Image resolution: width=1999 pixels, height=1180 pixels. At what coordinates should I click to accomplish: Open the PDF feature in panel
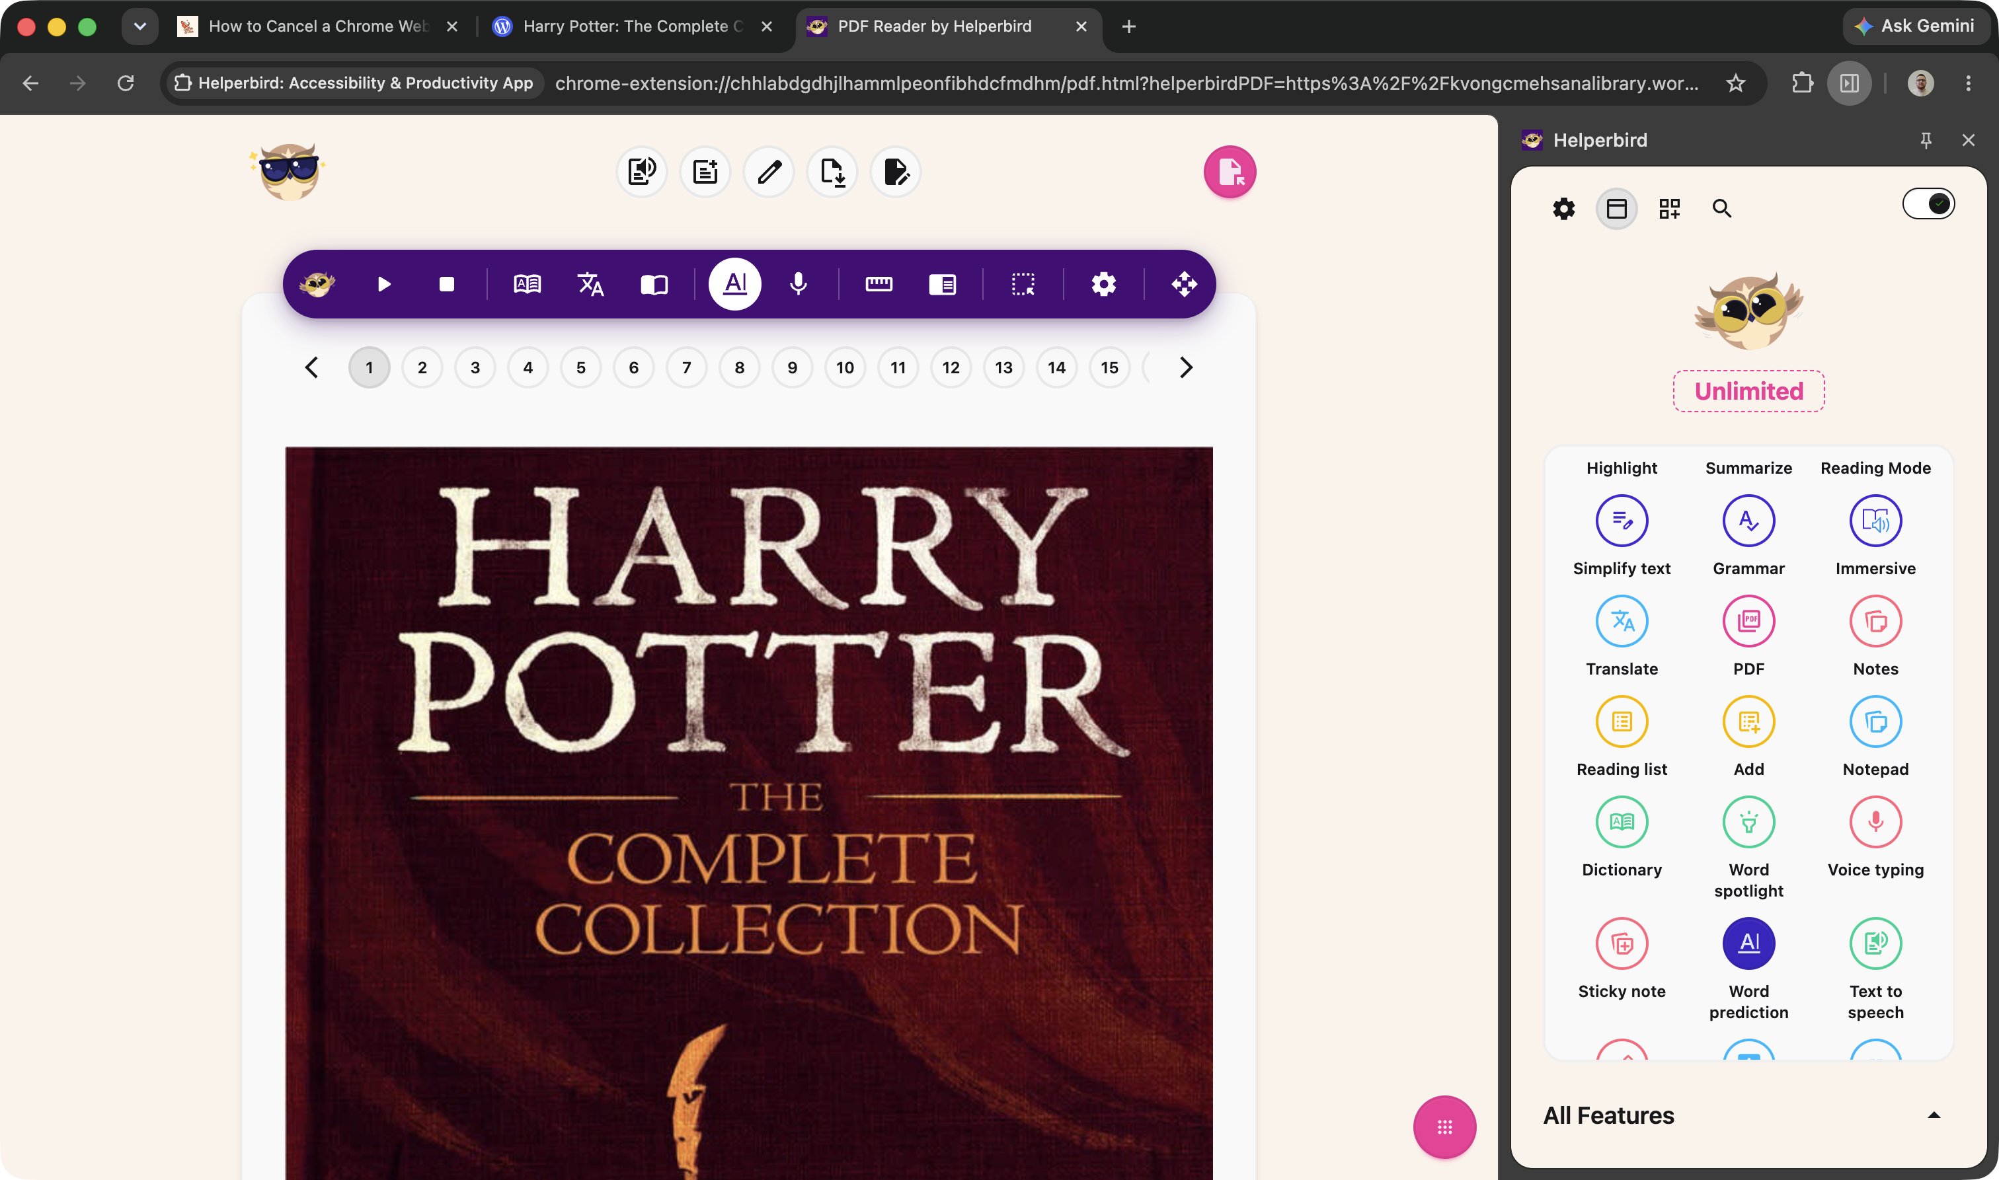coord(1748,621)
